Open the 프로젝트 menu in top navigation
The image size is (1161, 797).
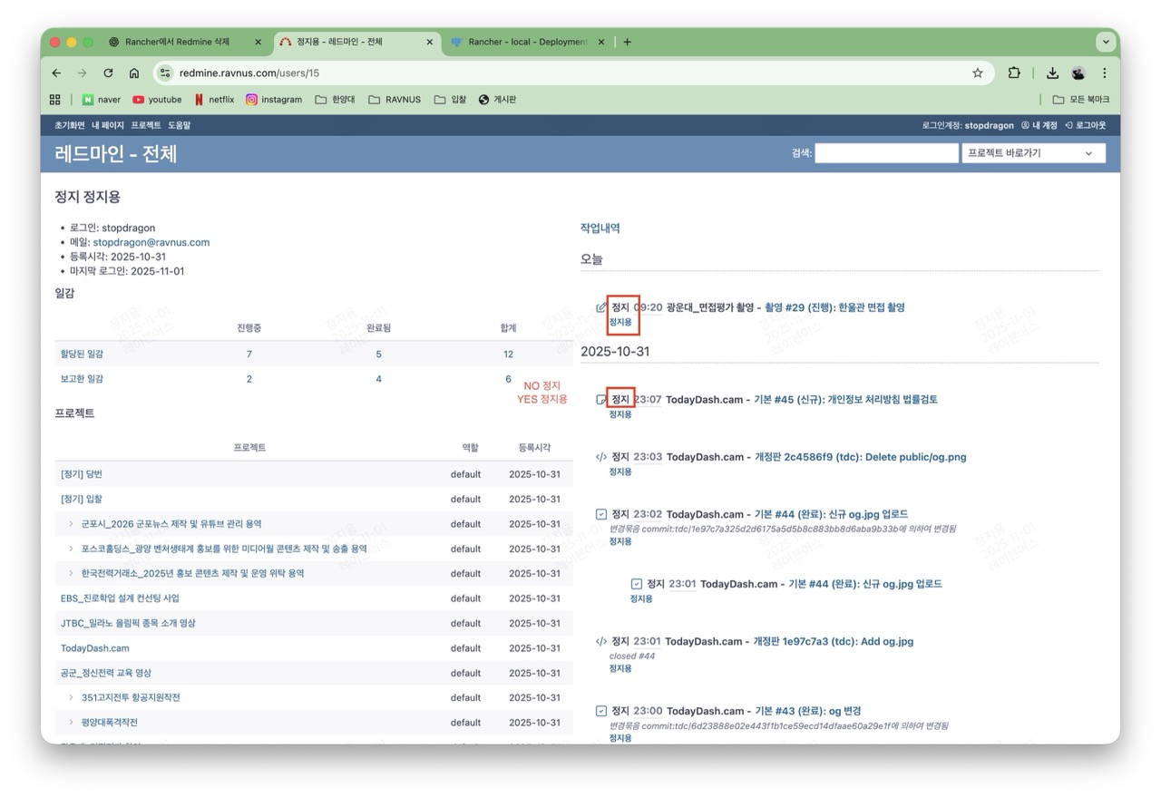[x=145, y=125]
